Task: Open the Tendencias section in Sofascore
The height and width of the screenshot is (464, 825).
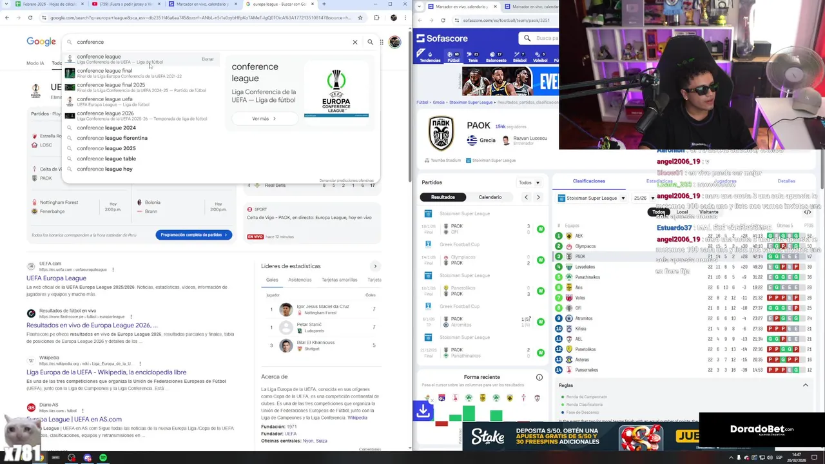Action: click(x=430, y=57)
